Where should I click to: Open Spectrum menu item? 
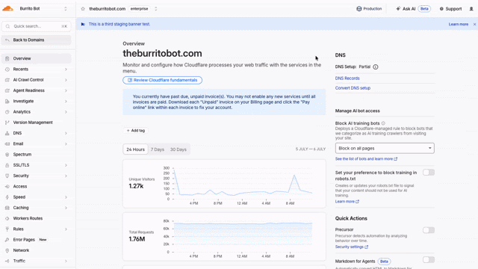point(37,155)
